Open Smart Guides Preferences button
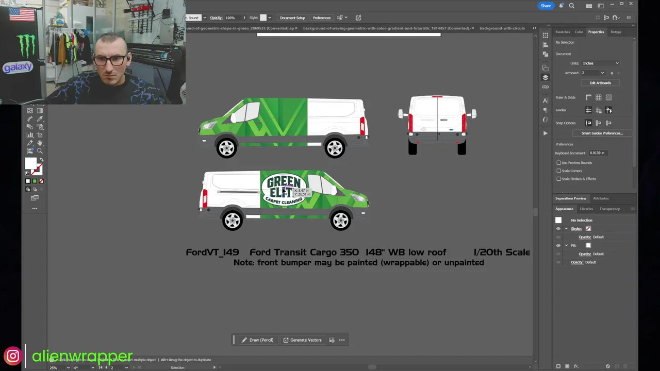Screen dimensions: 660x371 [x=602, y=133]
